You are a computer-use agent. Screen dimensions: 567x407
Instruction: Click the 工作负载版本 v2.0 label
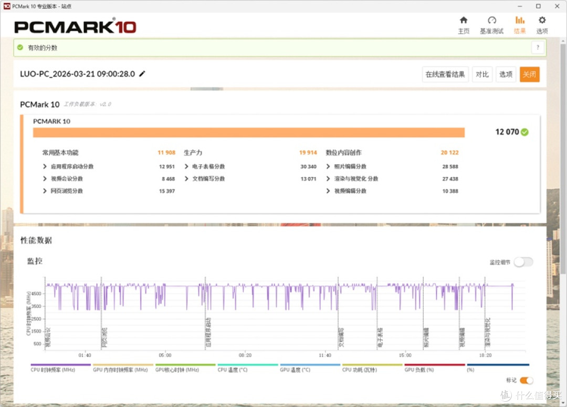click(x=88, y=104)
